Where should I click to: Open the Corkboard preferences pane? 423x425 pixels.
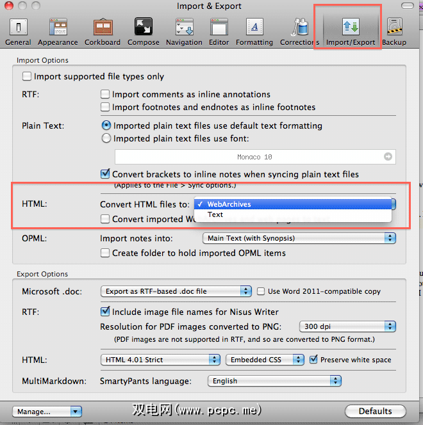pyautogui.click(x=103, y=32)
